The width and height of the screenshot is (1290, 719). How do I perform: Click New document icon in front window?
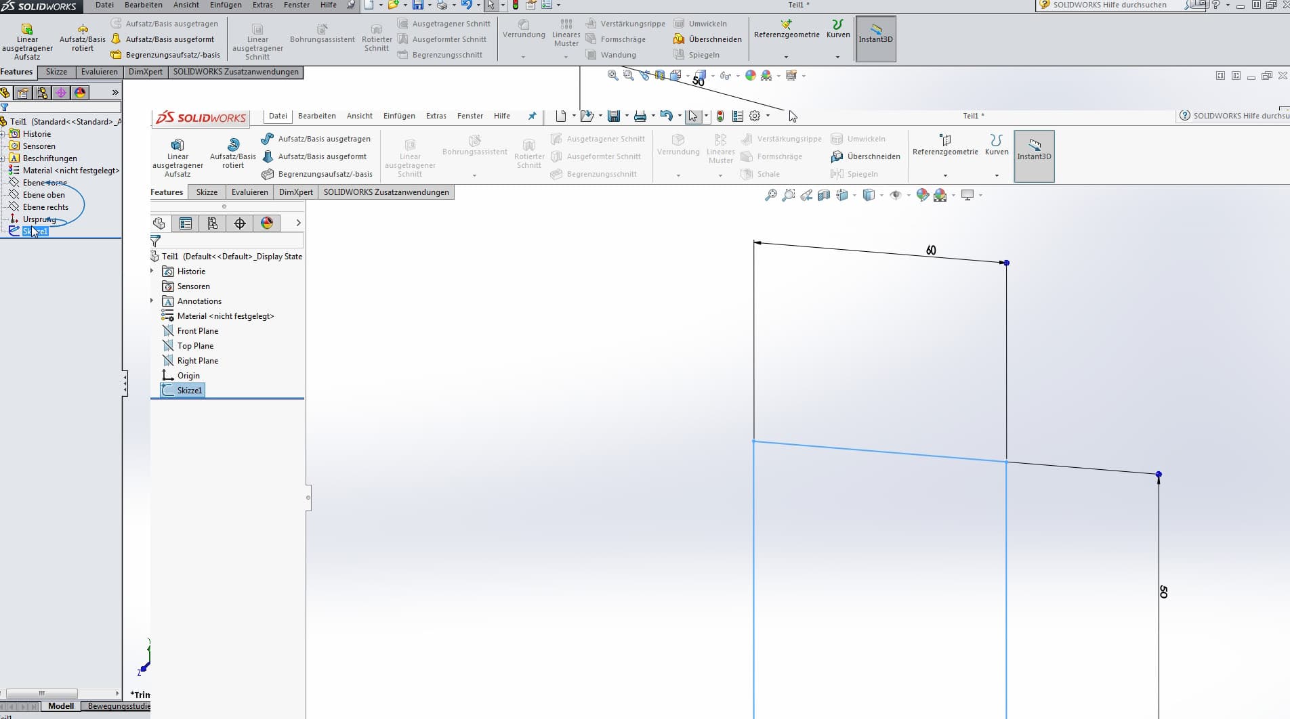(x=560, y=116)
